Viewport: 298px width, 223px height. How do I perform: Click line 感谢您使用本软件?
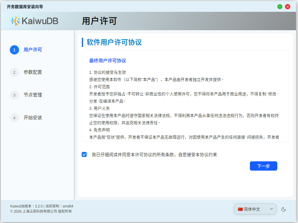coord(156,80)
